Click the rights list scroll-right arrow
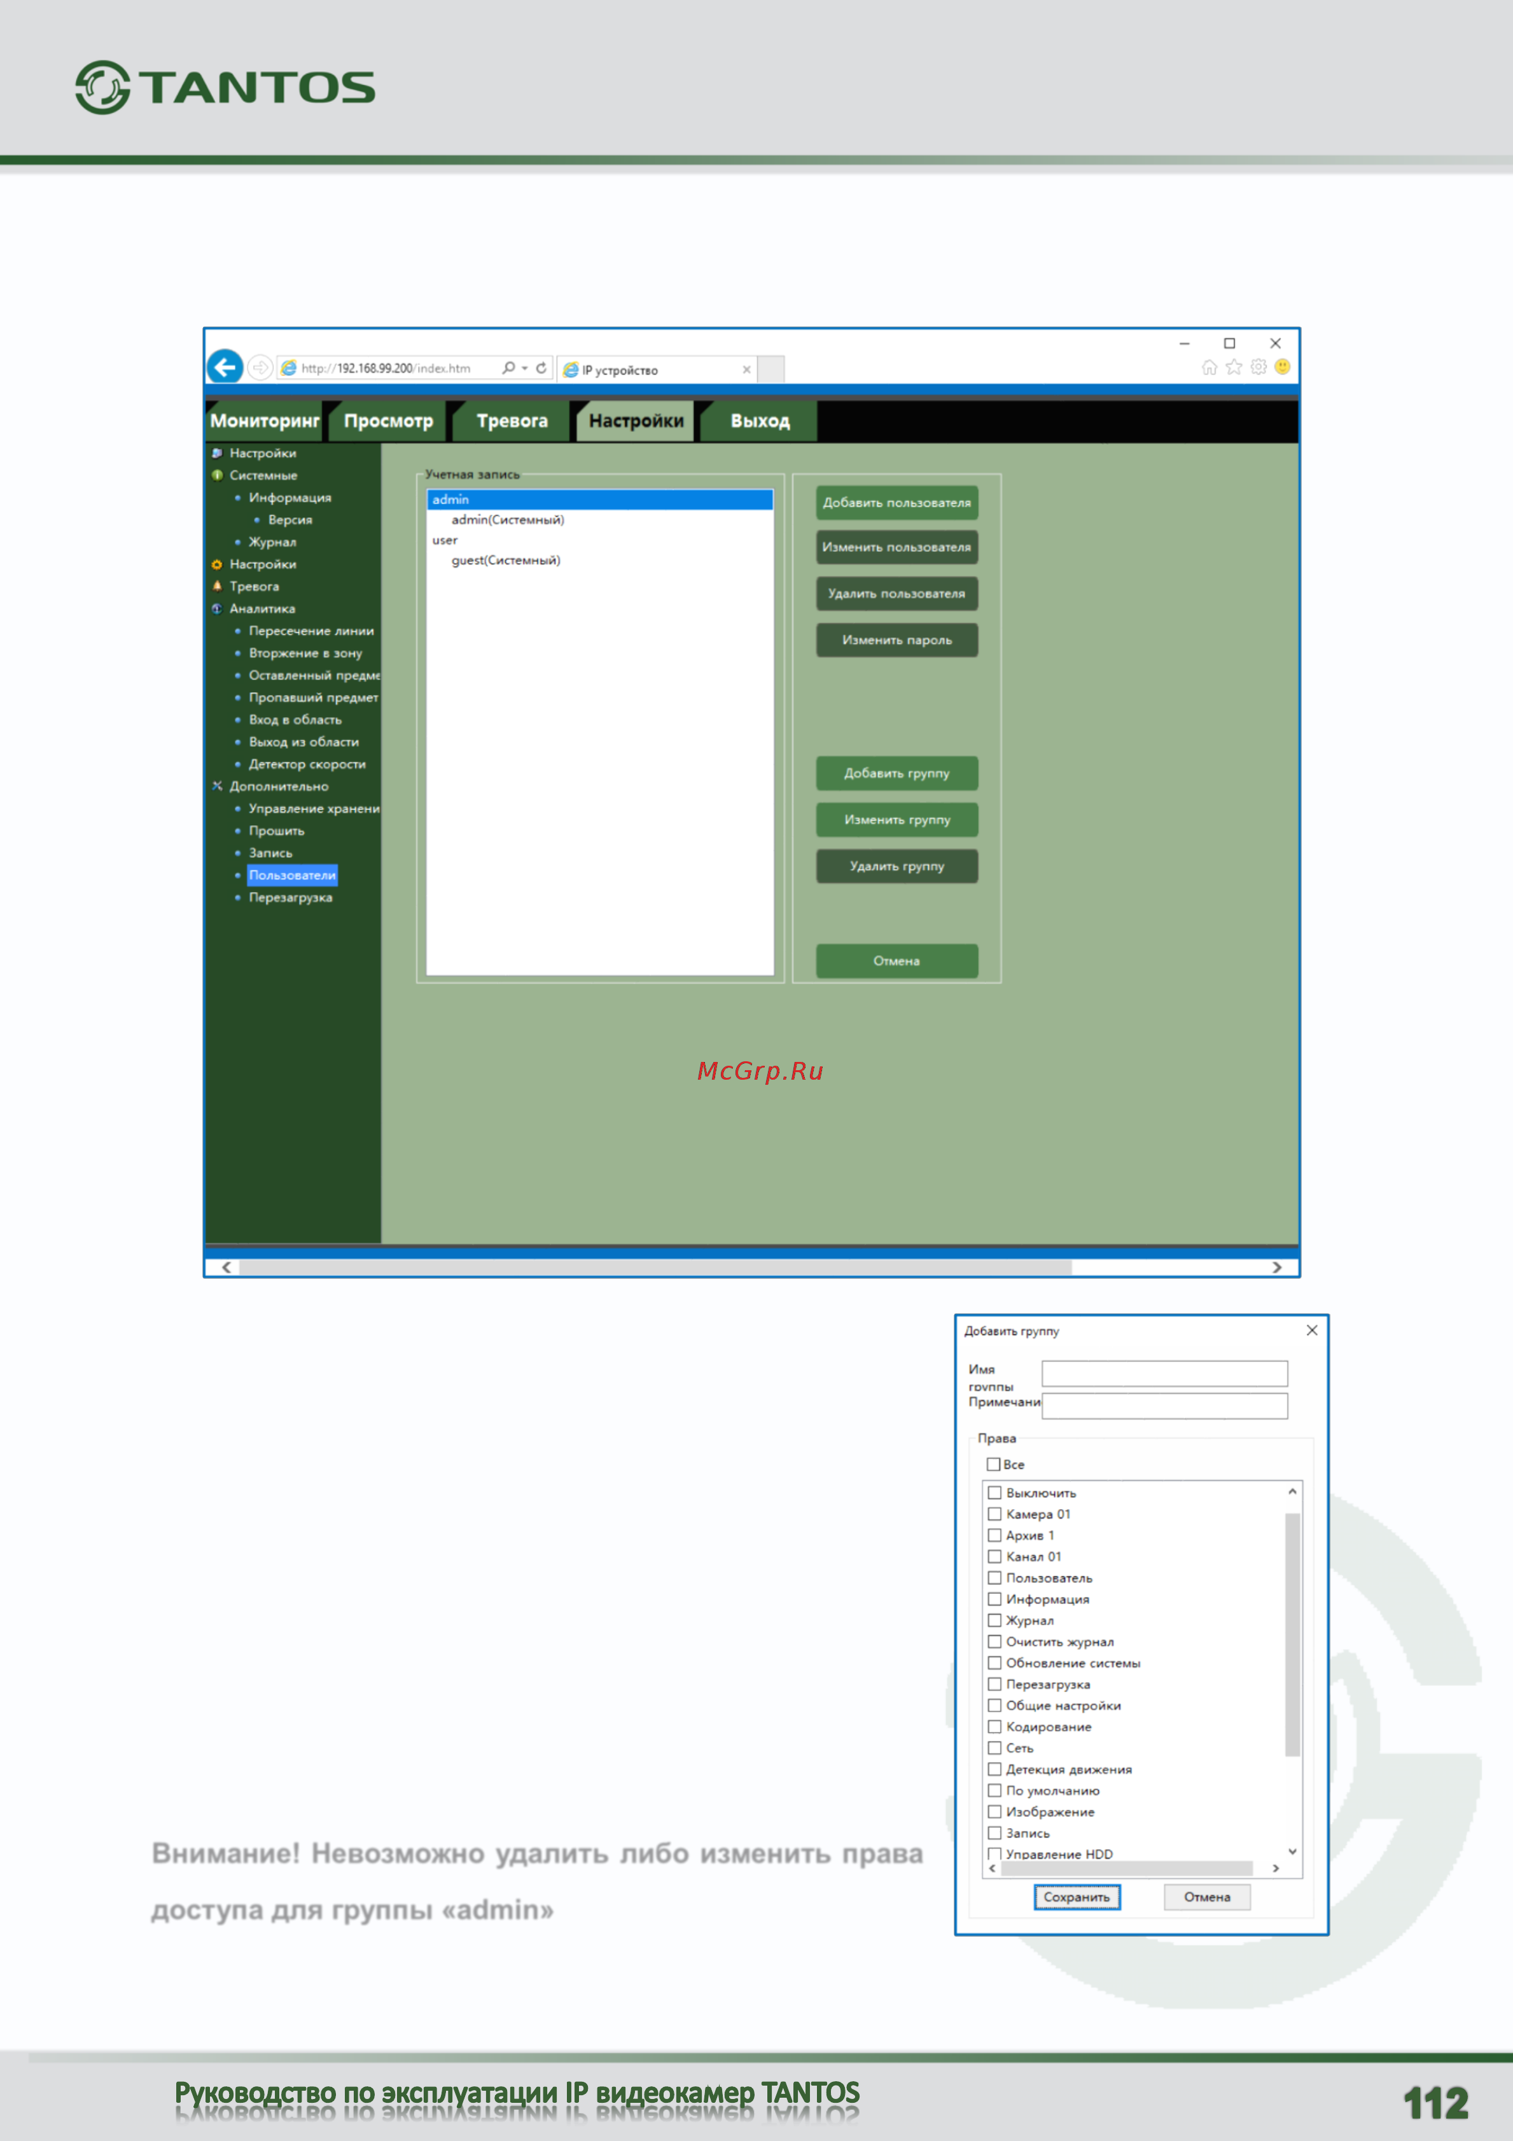 pos(1276,1869)
